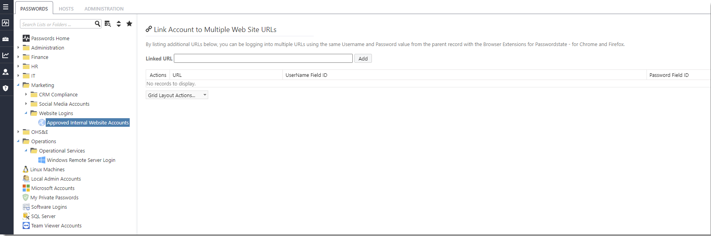Click the My Private Passwords shield icon
Viewport: 711px width, 236px height.
[x=26, y=197]
